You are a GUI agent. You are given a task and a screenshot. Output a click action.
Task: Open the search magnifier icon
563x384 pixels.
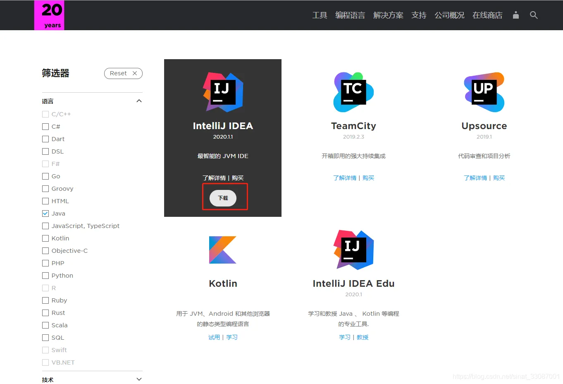tap(534, 15)
